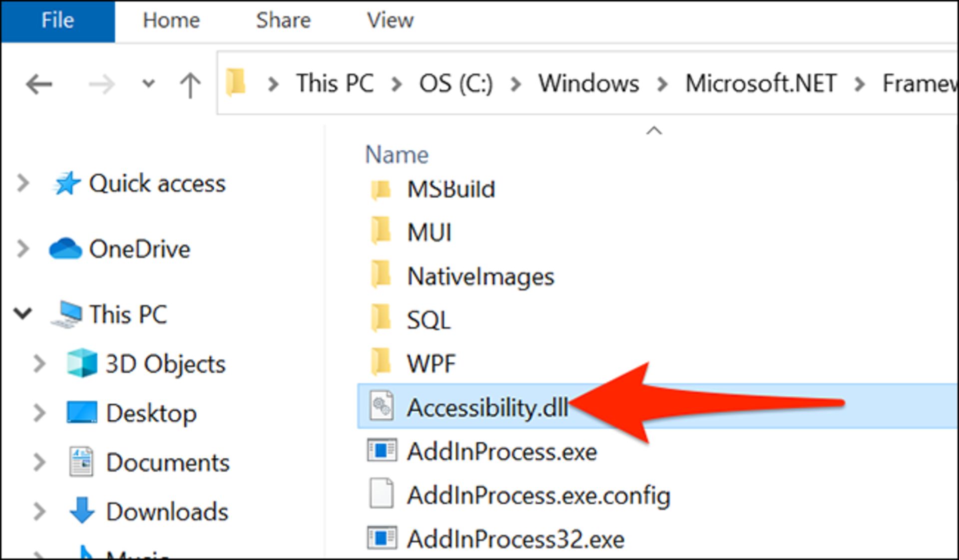Click the AddInProcess.exe.config file icon
959x560 pixels.
tap(382, 494)
